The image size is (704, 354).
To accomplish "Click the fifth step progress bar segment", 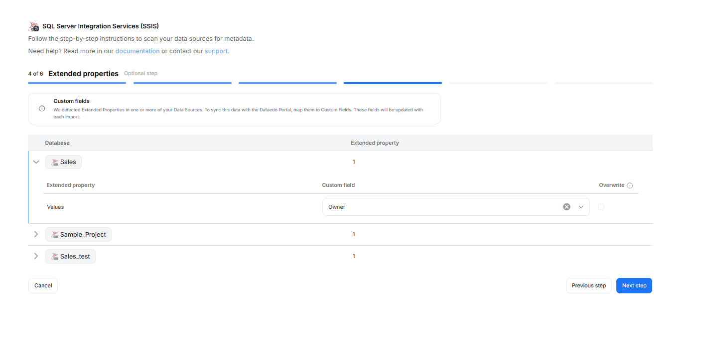I will [498, 83].
